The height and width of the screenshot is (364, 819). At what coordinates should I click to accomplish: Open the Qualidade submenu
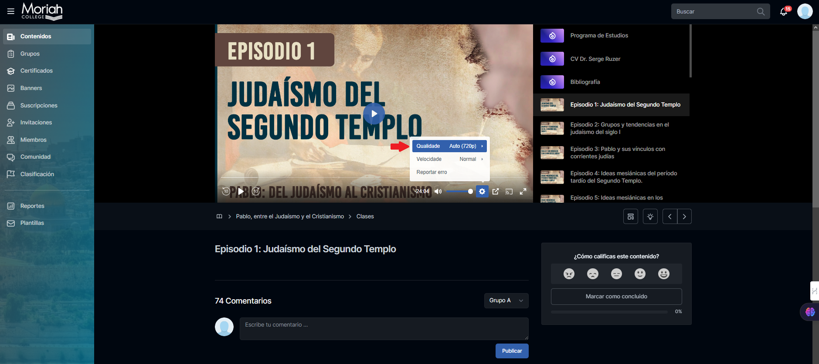449,146
